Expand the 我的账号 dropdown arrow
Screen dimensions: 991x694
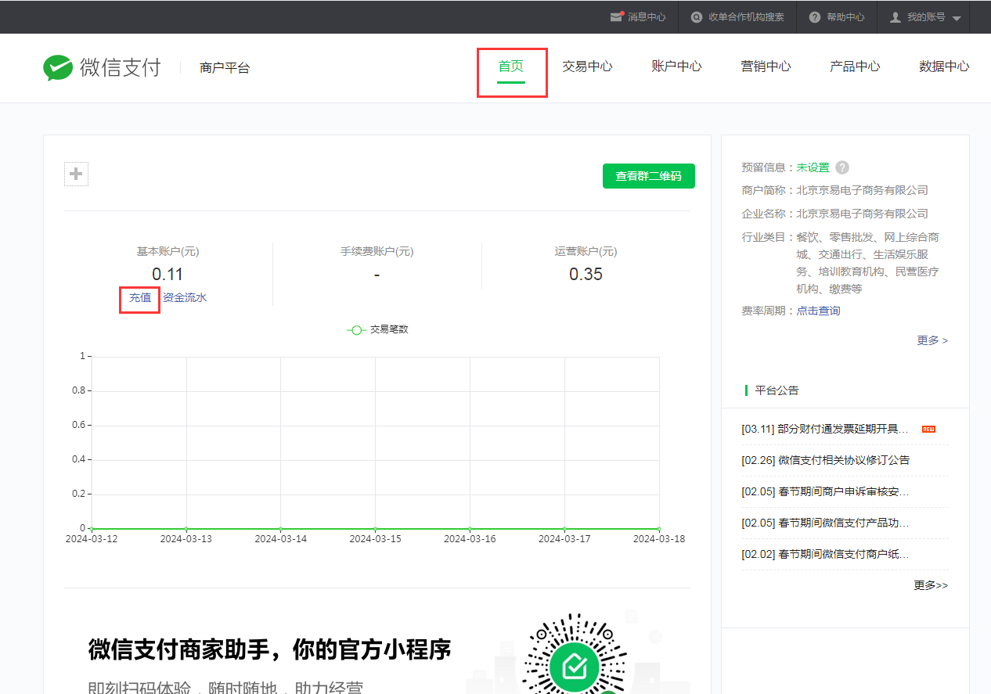tap(957, 18)
